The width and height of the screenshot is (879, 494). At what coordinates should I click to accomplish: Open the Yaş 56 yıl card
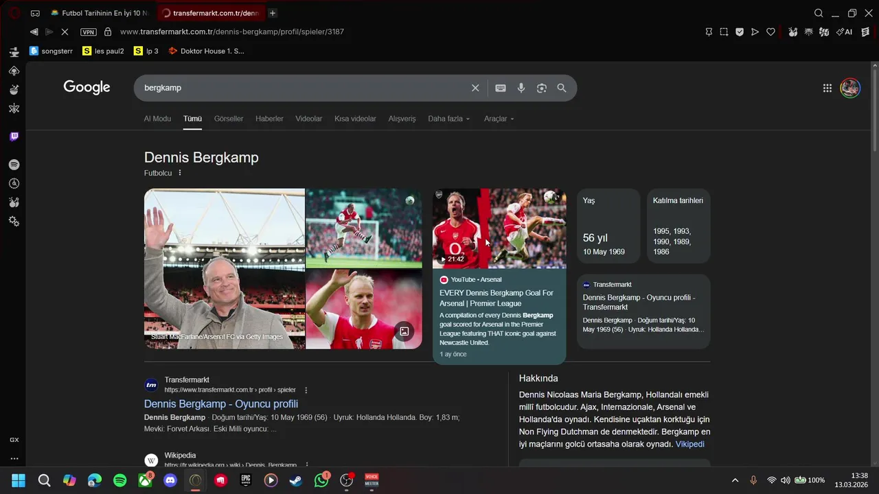608,226
